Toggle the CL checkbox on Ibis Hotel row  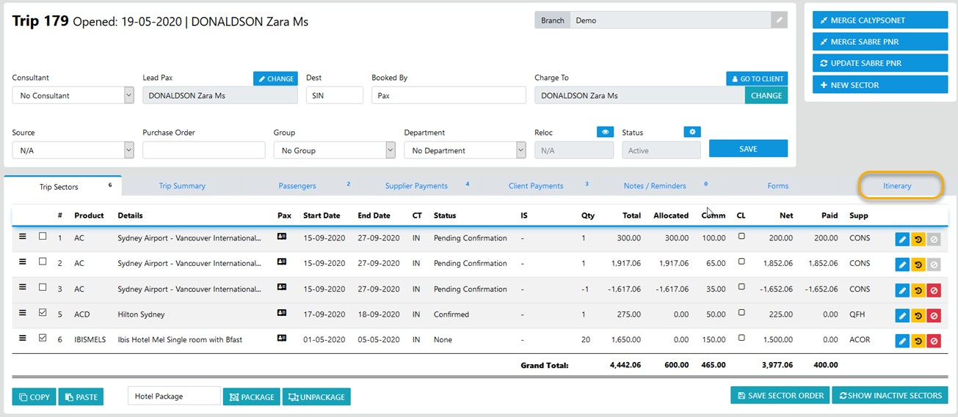tap(741, 338)
